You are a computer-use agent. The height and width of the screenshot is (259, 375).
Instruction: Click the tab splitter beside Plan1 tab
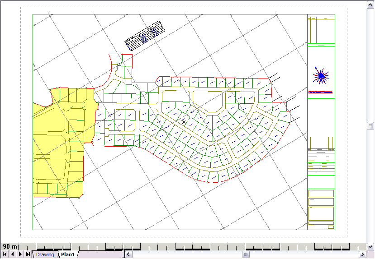coord(123,254)
